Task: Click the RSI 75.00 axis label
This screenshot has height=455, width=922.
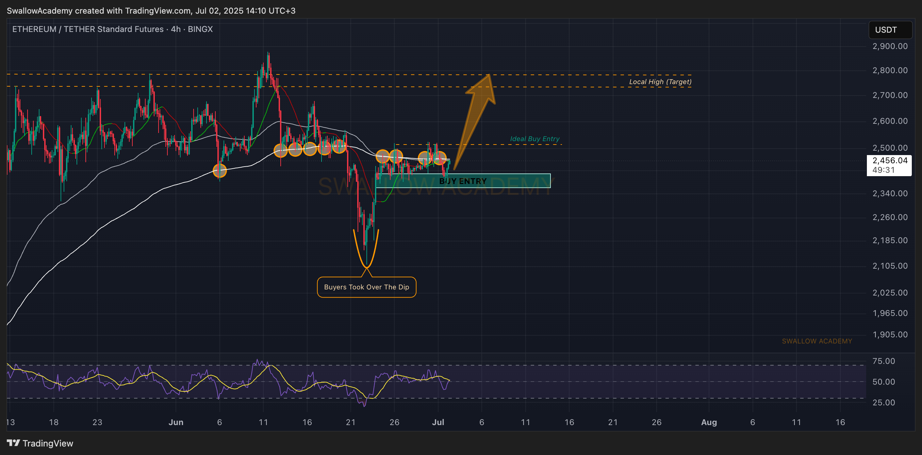Action: tap(883, 361)
